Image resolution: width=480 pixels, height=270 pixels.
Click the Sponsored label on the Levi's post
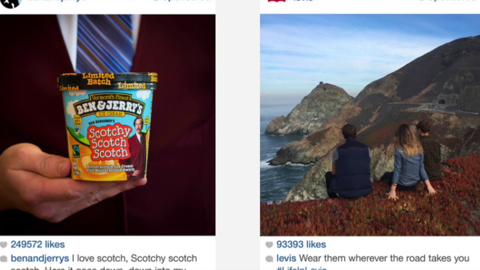[448, 1]
